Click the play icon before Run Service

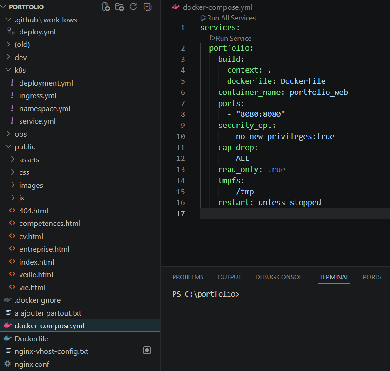(212, 38)
